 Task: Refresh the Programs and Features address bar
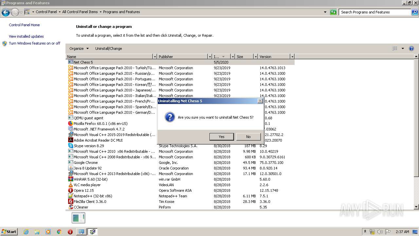click(x=333, y=12)
